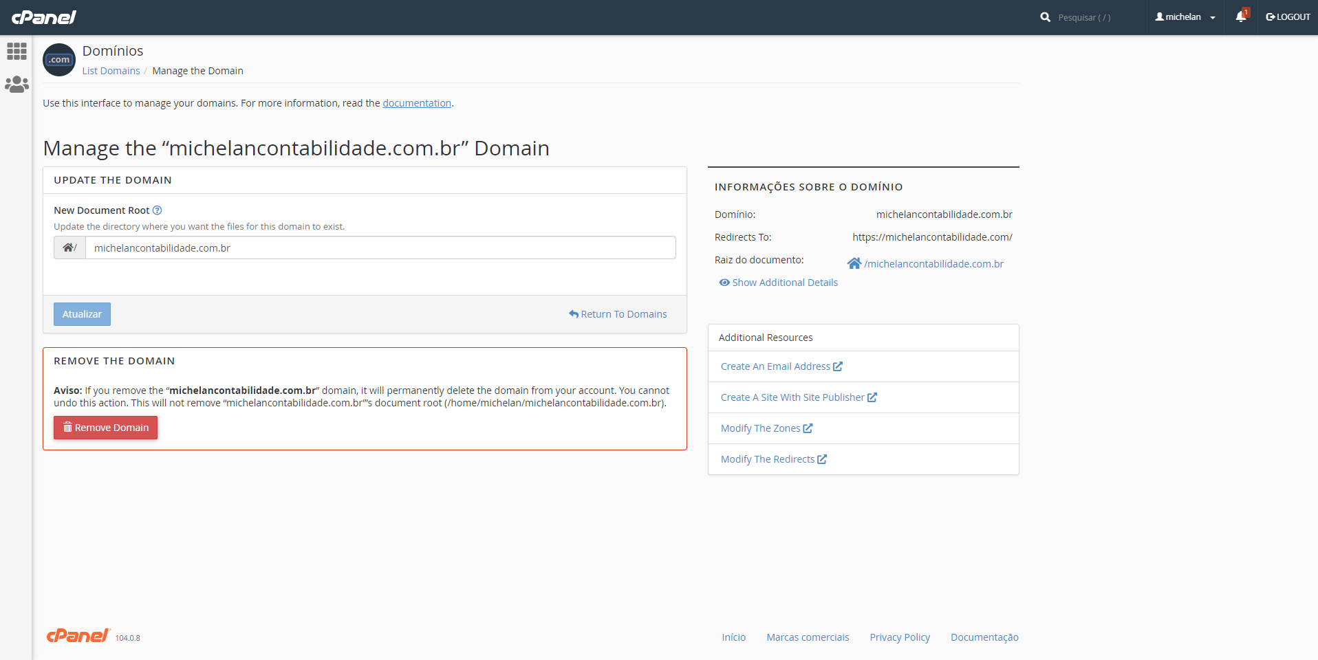
Task: Go to List Domains breadcrumb
Action: click(x=111, y=71)
